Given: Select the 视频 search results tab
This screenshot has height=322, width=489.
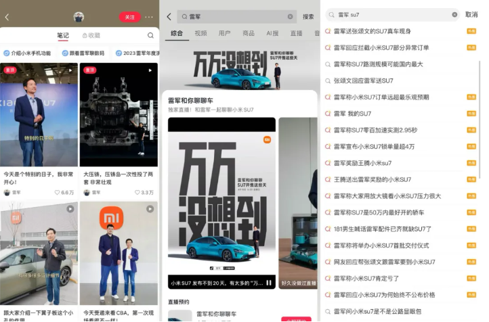Looking at the screenshot, I should [200, 33].
